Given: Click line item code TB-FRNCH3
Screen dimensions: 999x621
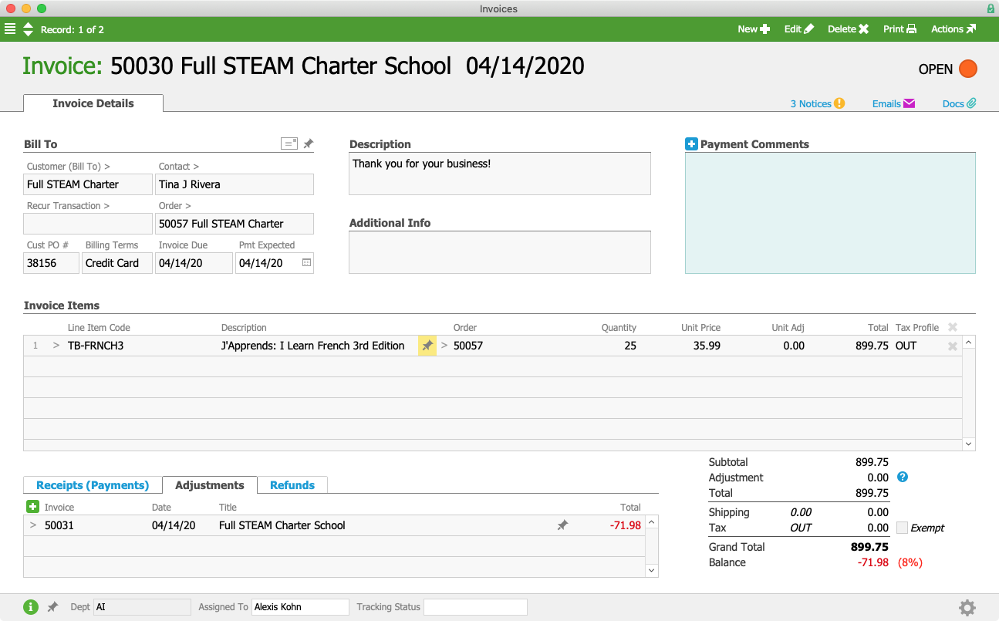Looking at the screenshot, I should click(x=96, y=346).
